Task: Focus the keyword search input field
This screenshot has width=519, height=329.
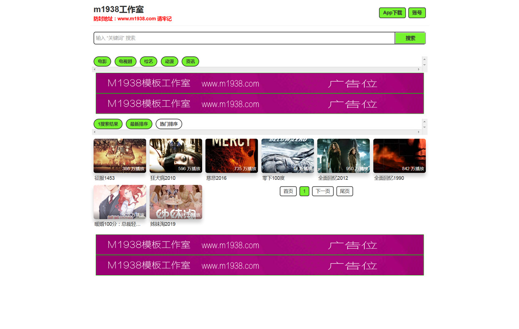Action: (244, 38)
